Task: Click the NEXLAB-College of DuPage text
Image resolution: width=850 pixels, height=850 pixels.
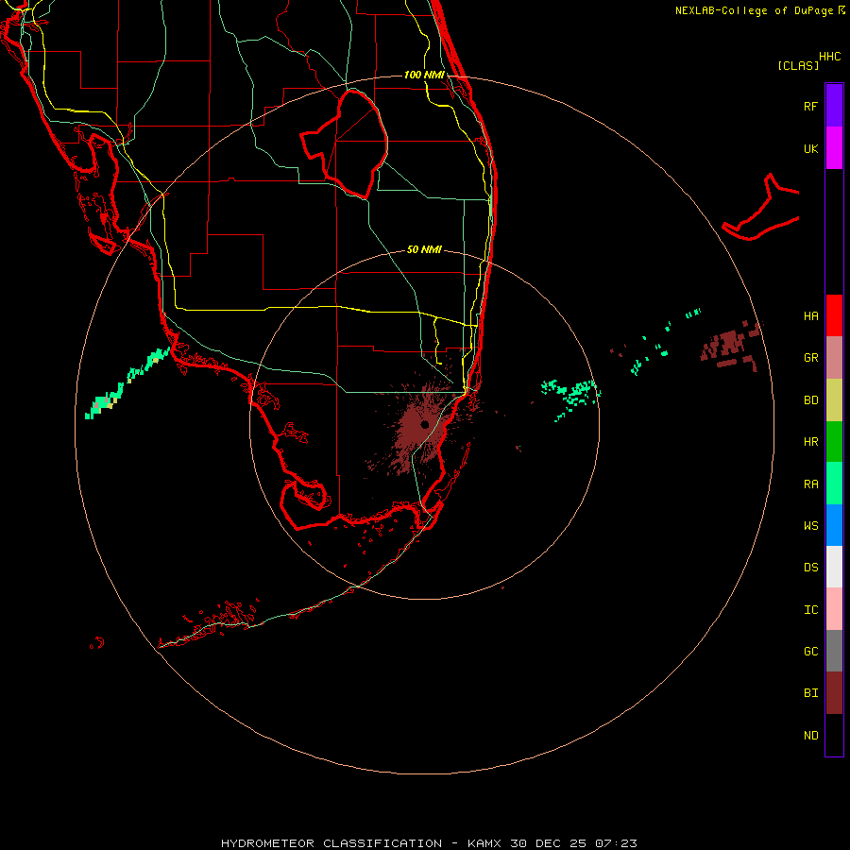Action: tap(754, 10)
